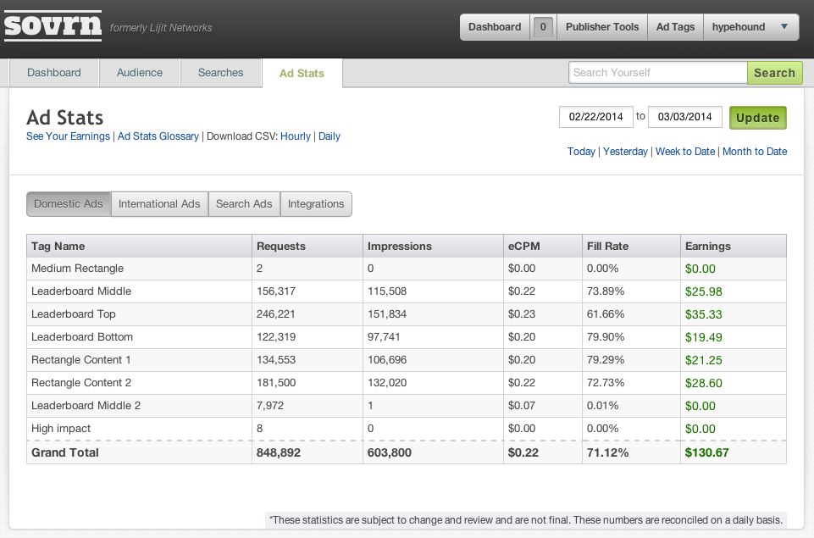Screen dimensions: 814x538
Task: Switch to the Searches tab
Action: click(x=220, y=73)
